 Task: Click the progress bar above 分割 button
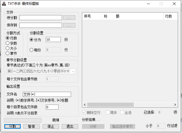pyautogui.click(x=23, y=120)
